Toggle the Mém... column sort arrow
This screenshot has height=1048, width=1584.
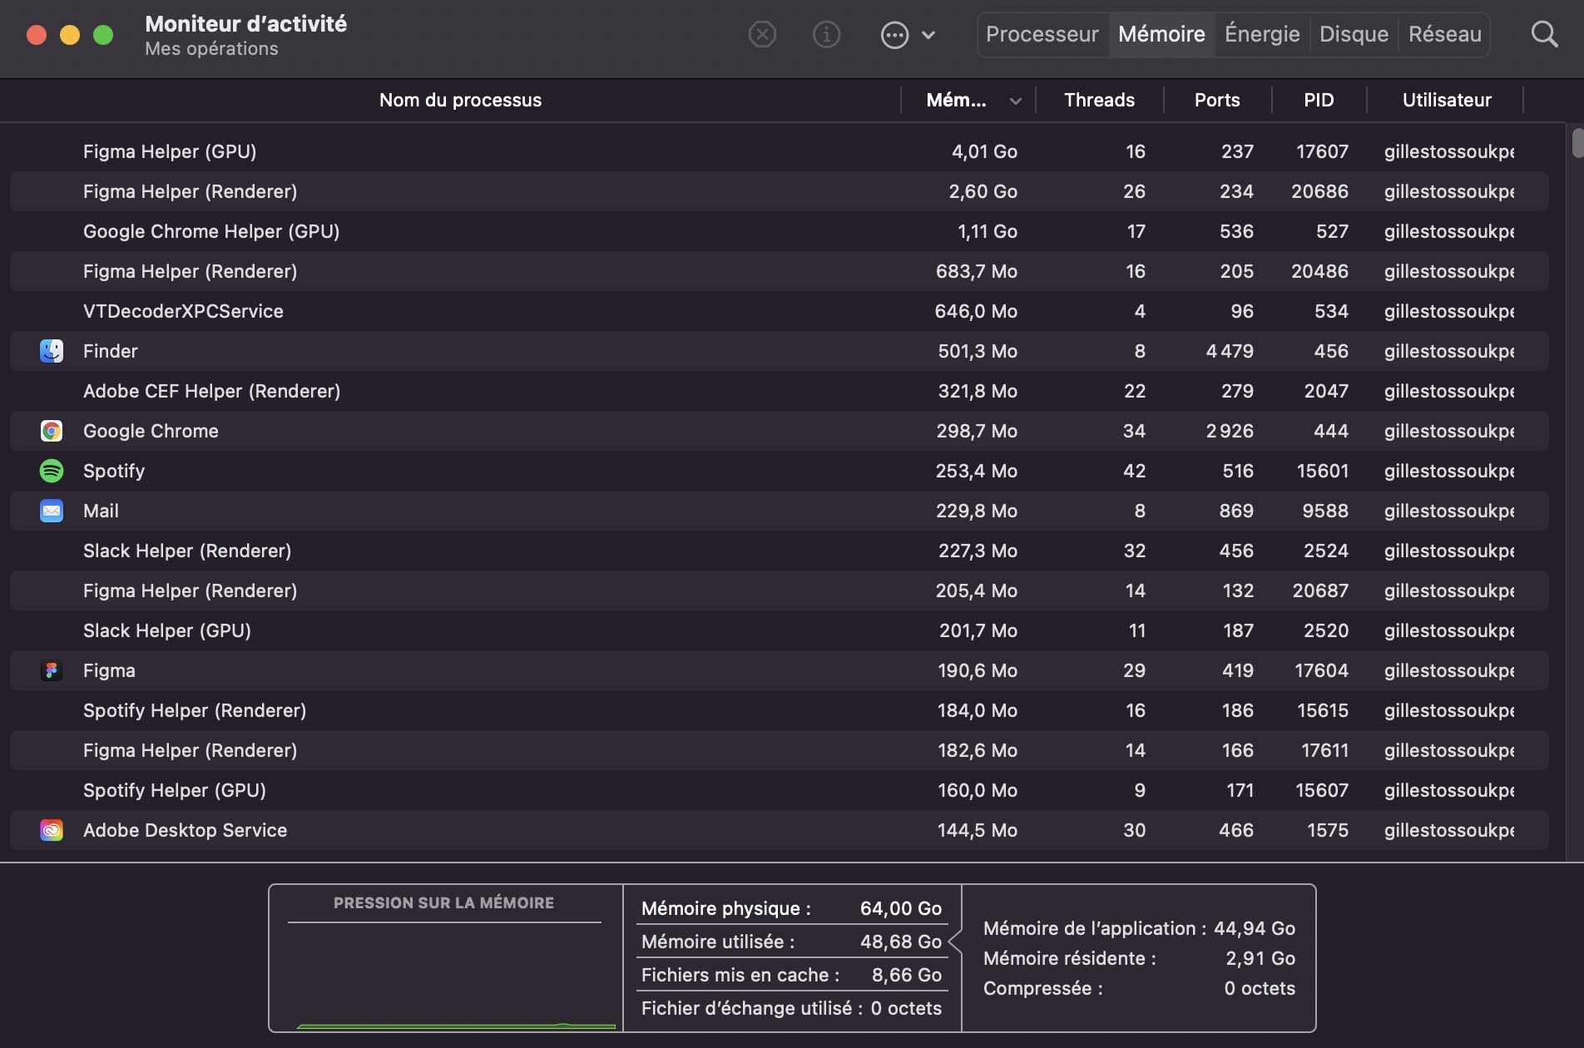click(1015, 101)
